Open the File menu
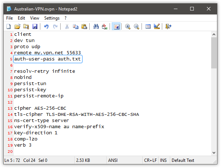This screenshot has width=221, height=168. (x=9, y=18)
